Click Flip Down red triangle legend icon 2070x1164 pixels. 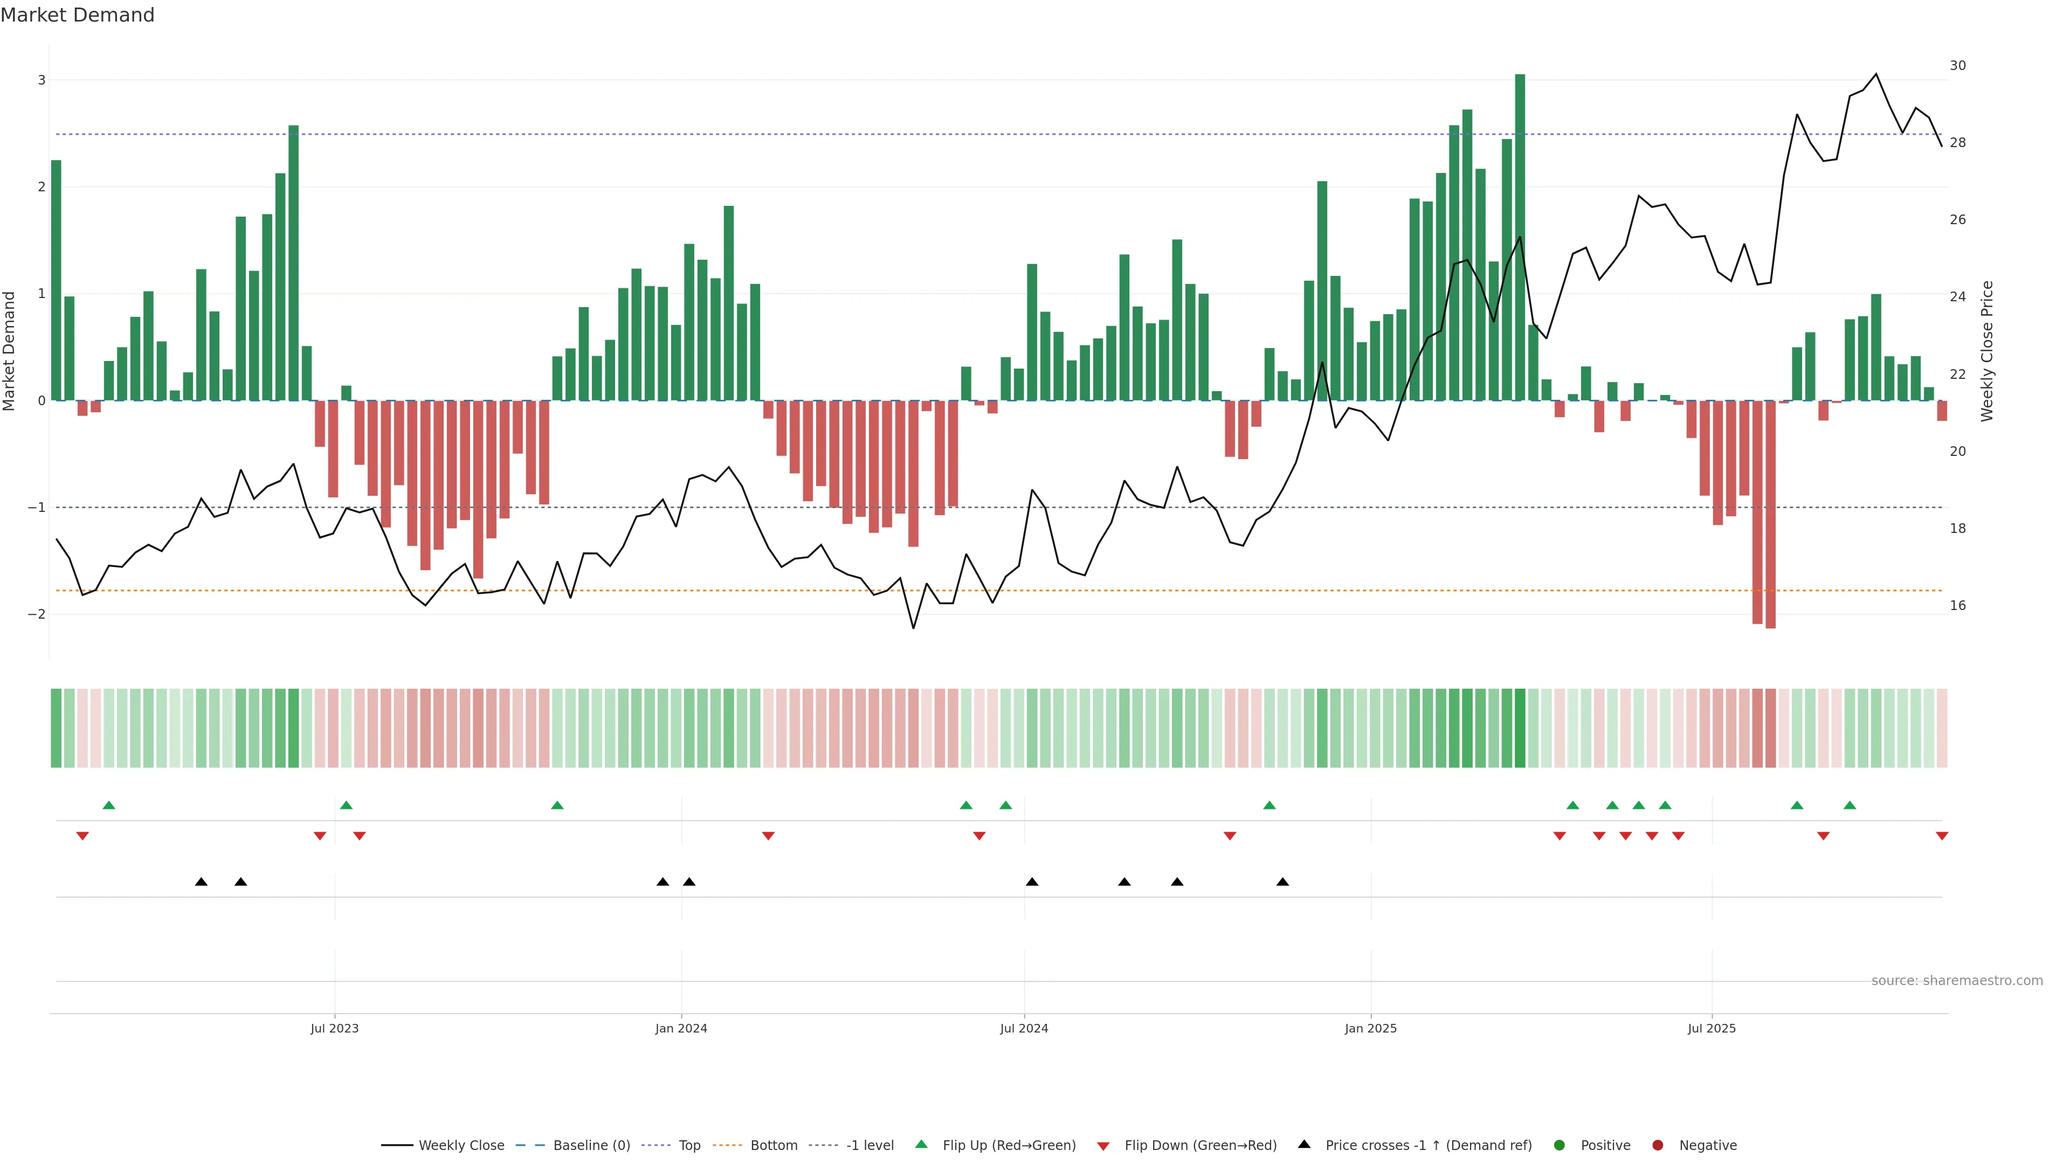click(x=1103, y=1146)
